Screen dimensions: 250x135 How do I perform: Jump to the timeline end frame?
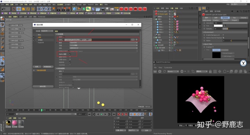pos(114,114)
